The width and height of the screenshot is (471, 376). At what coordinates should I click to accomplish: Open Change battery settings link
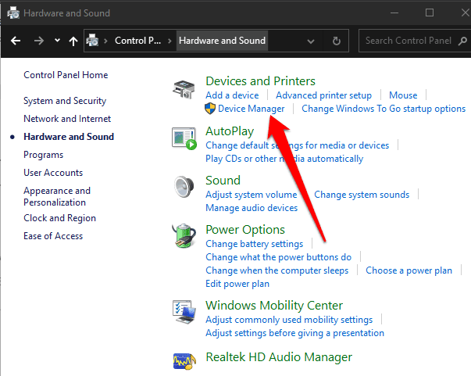[254, 244]
